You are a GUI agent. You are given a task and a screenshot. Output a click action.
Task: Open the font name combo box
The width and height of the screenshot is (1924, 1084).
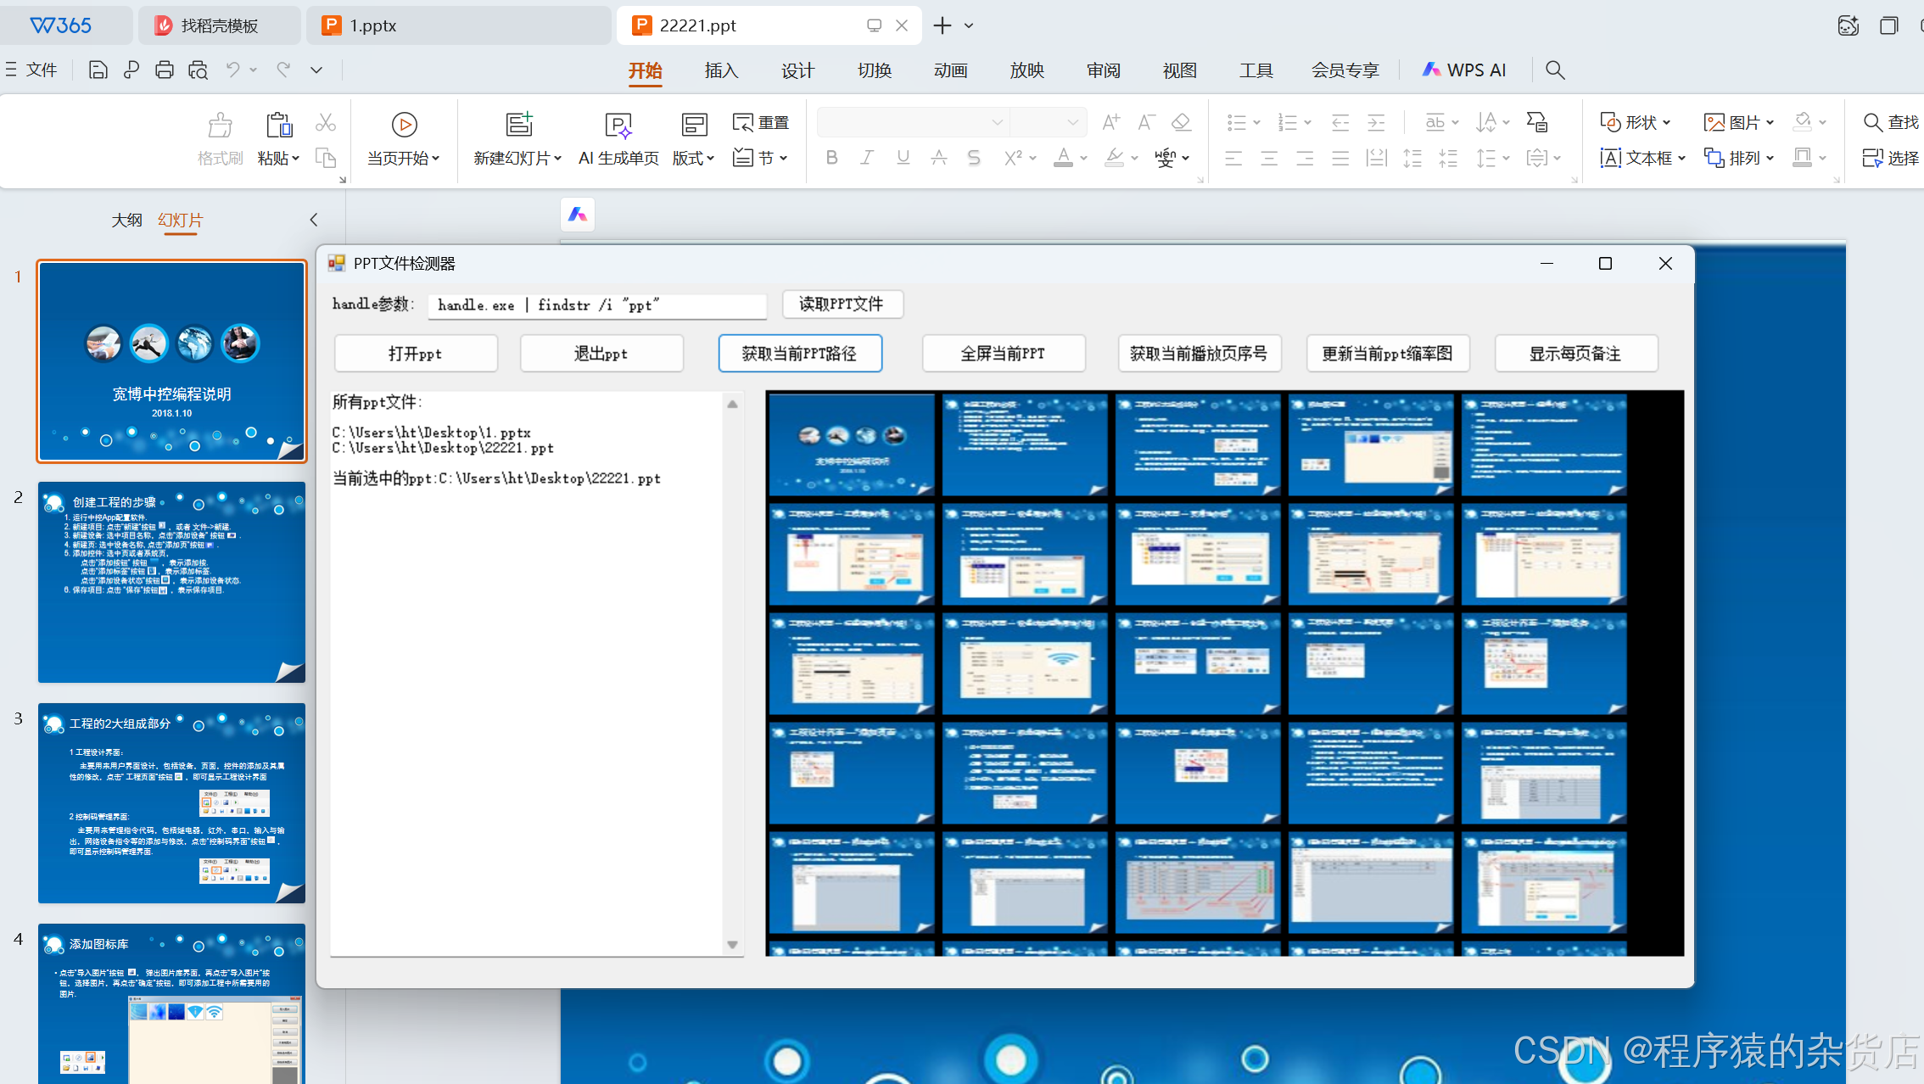pos(912,122)
